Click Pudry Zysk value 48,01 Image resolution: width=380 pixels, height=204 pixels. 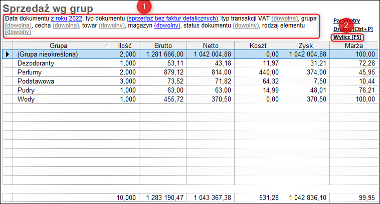(x=318, y=90)
